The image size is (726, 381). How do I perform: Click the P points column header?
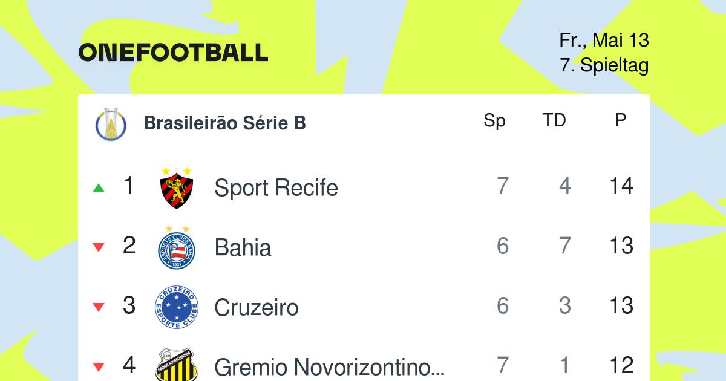point(621,120)
